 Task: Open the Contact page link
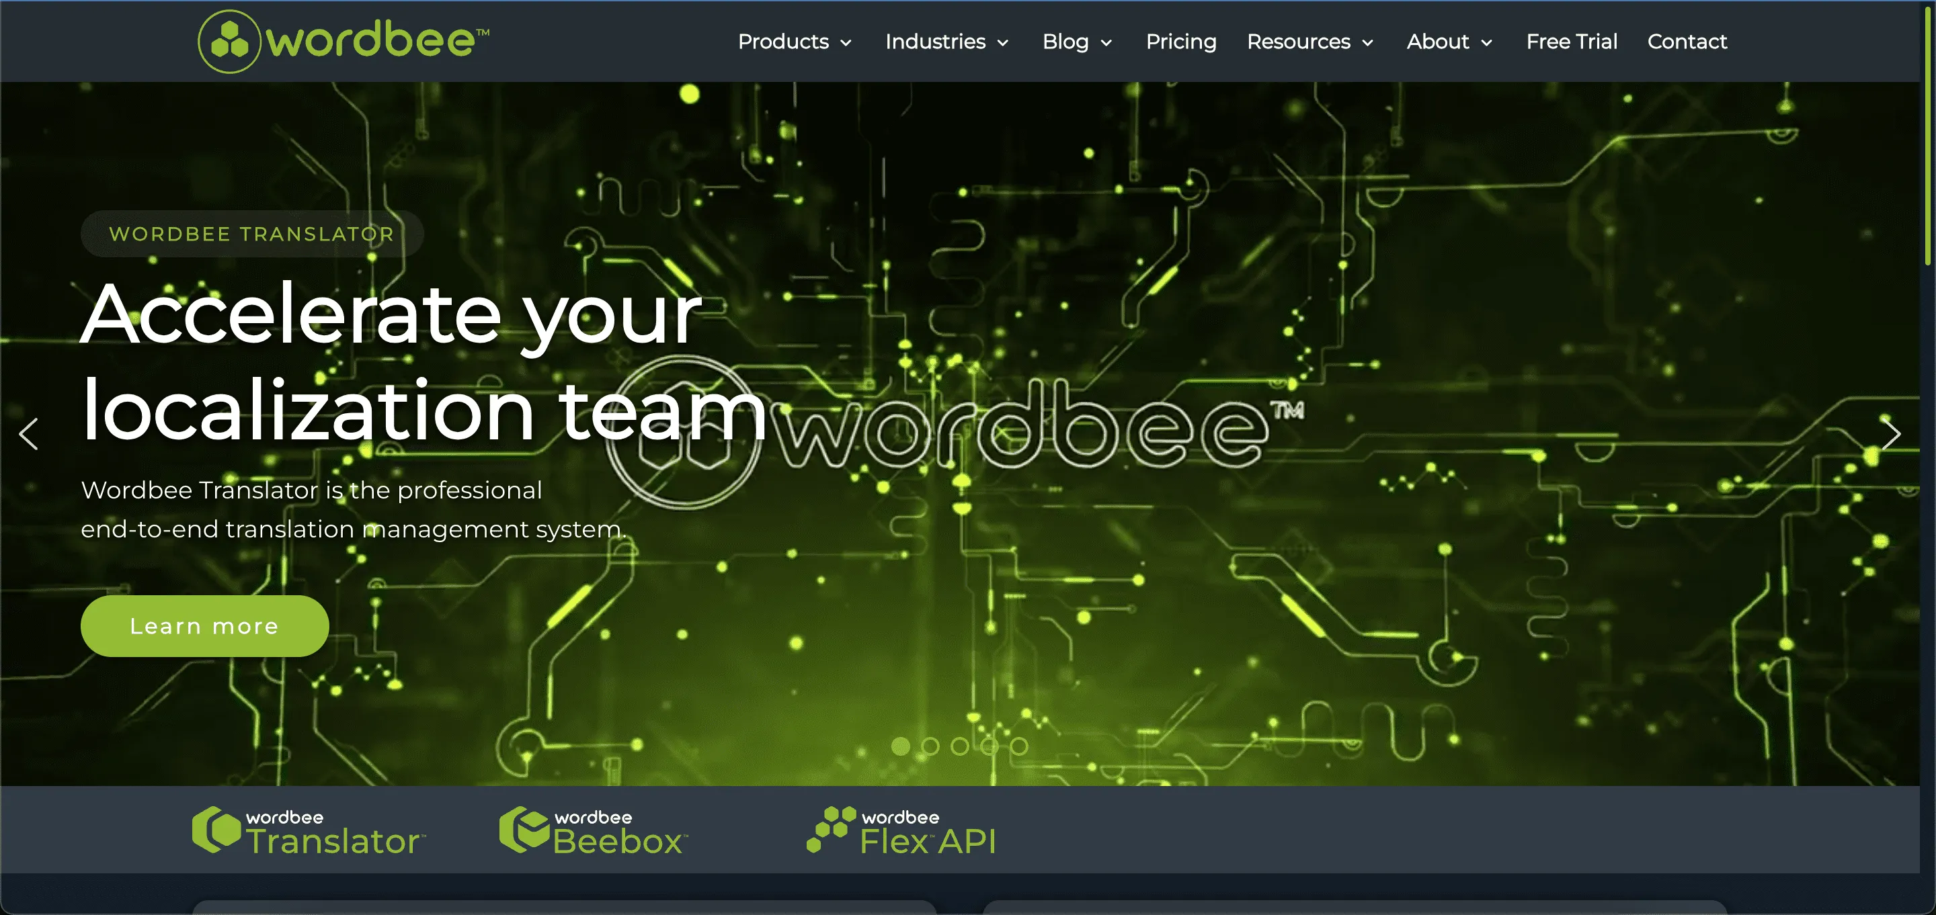point(1687,42)
